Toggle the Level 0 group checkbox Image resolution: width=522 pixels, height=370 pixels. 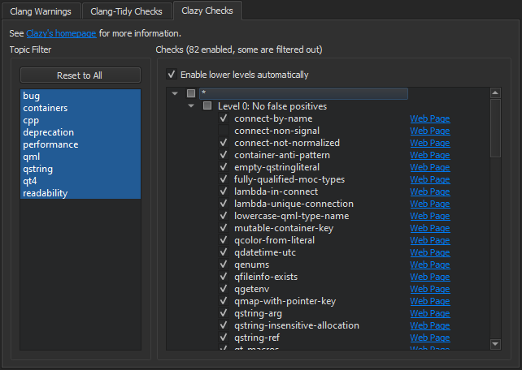click(207, 106)
